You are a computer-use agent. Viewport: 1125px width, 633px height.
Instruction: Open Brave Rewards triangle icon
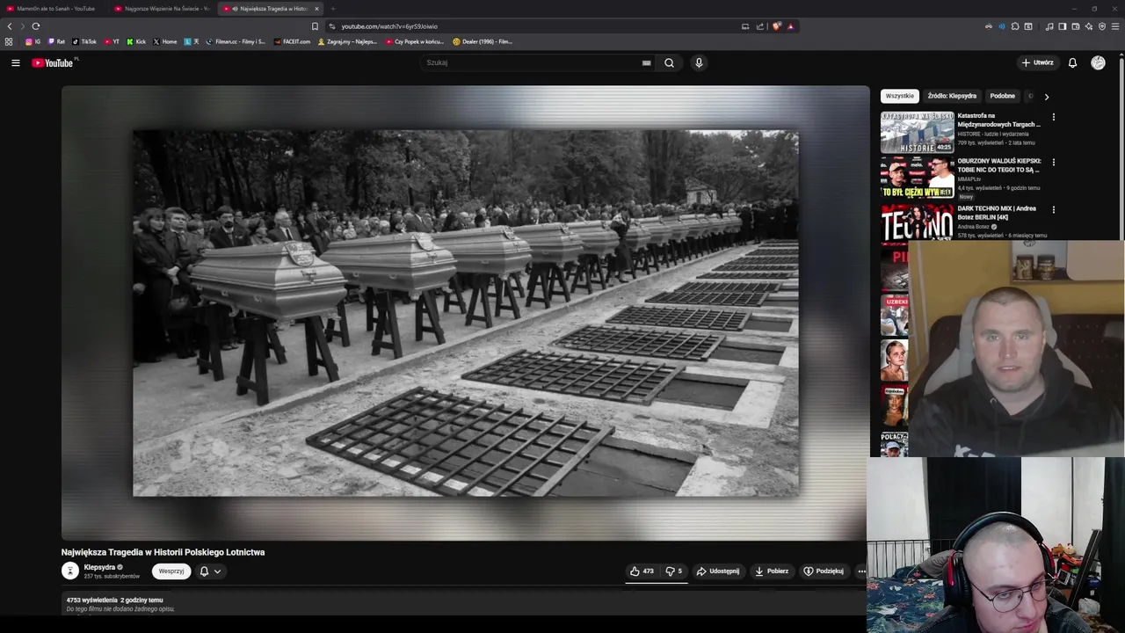pyautogui.click(x=790, y=26)
